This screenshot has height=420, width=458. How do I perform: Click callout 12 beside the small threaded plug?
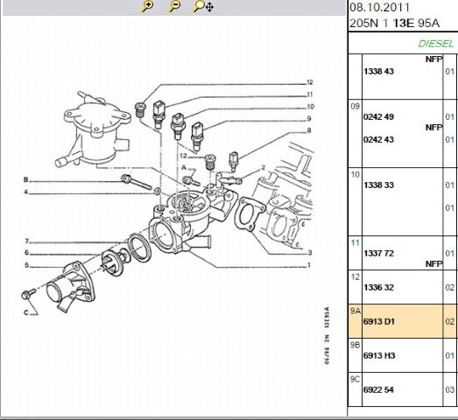pyautogui.click(x=183, y=156)
